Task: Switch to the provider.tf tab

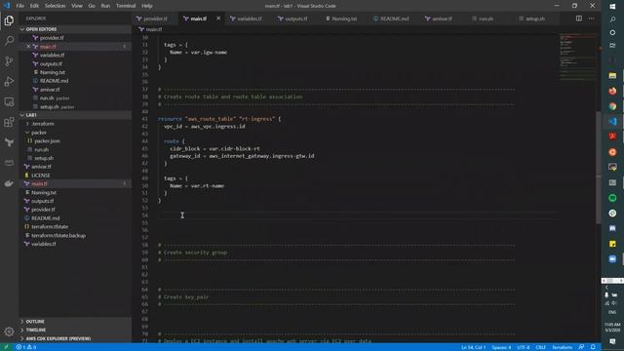Action: (155, 19)
